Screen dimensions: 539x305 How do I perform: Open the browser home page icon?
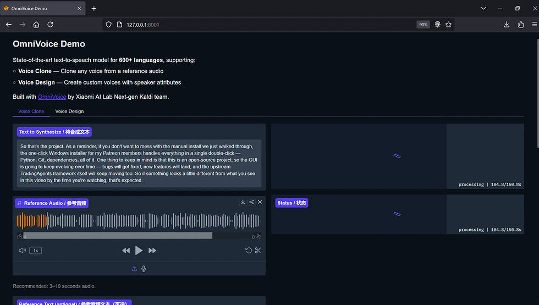36,25
